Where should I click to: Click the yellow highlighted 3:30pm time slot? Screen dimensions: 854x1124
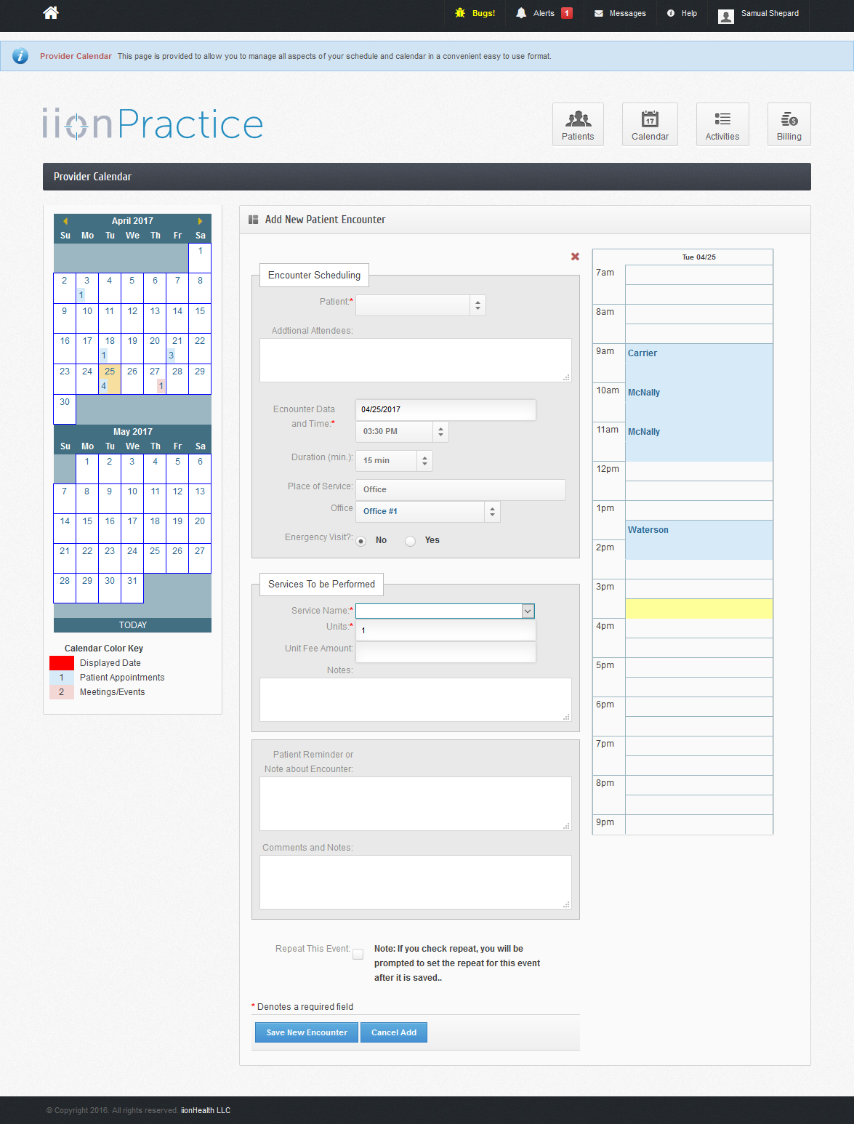click(698, 609)
